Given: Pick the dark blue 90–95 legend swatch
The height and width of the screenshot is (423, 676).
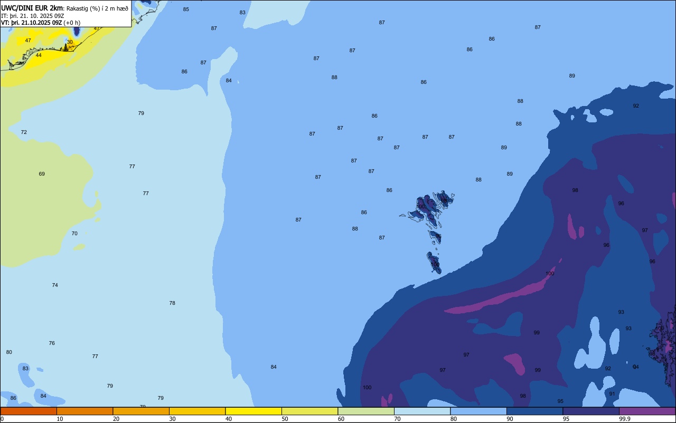Looking at the screenshot, I should pos(534,411).
